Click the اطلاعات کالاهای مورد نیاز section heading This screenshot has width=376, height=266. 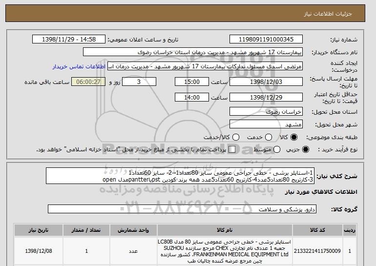(x=321, y=192)
